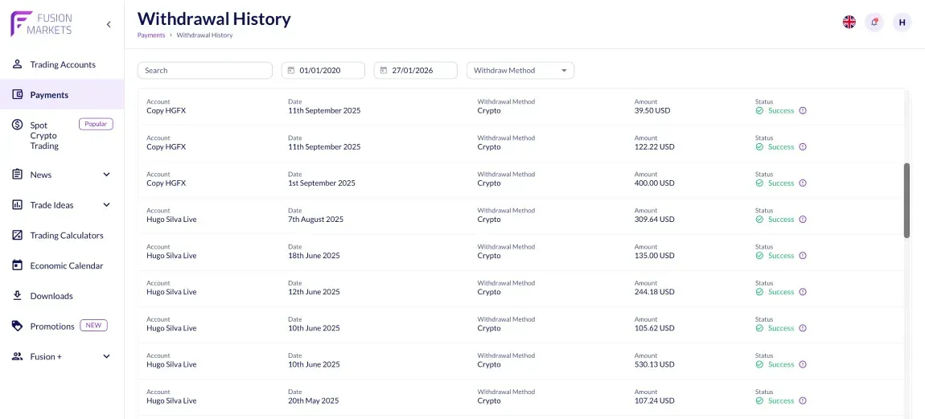Viewport: 925px width, 419px height.
Task: Click the UK flag language icon
Action: 849,23
